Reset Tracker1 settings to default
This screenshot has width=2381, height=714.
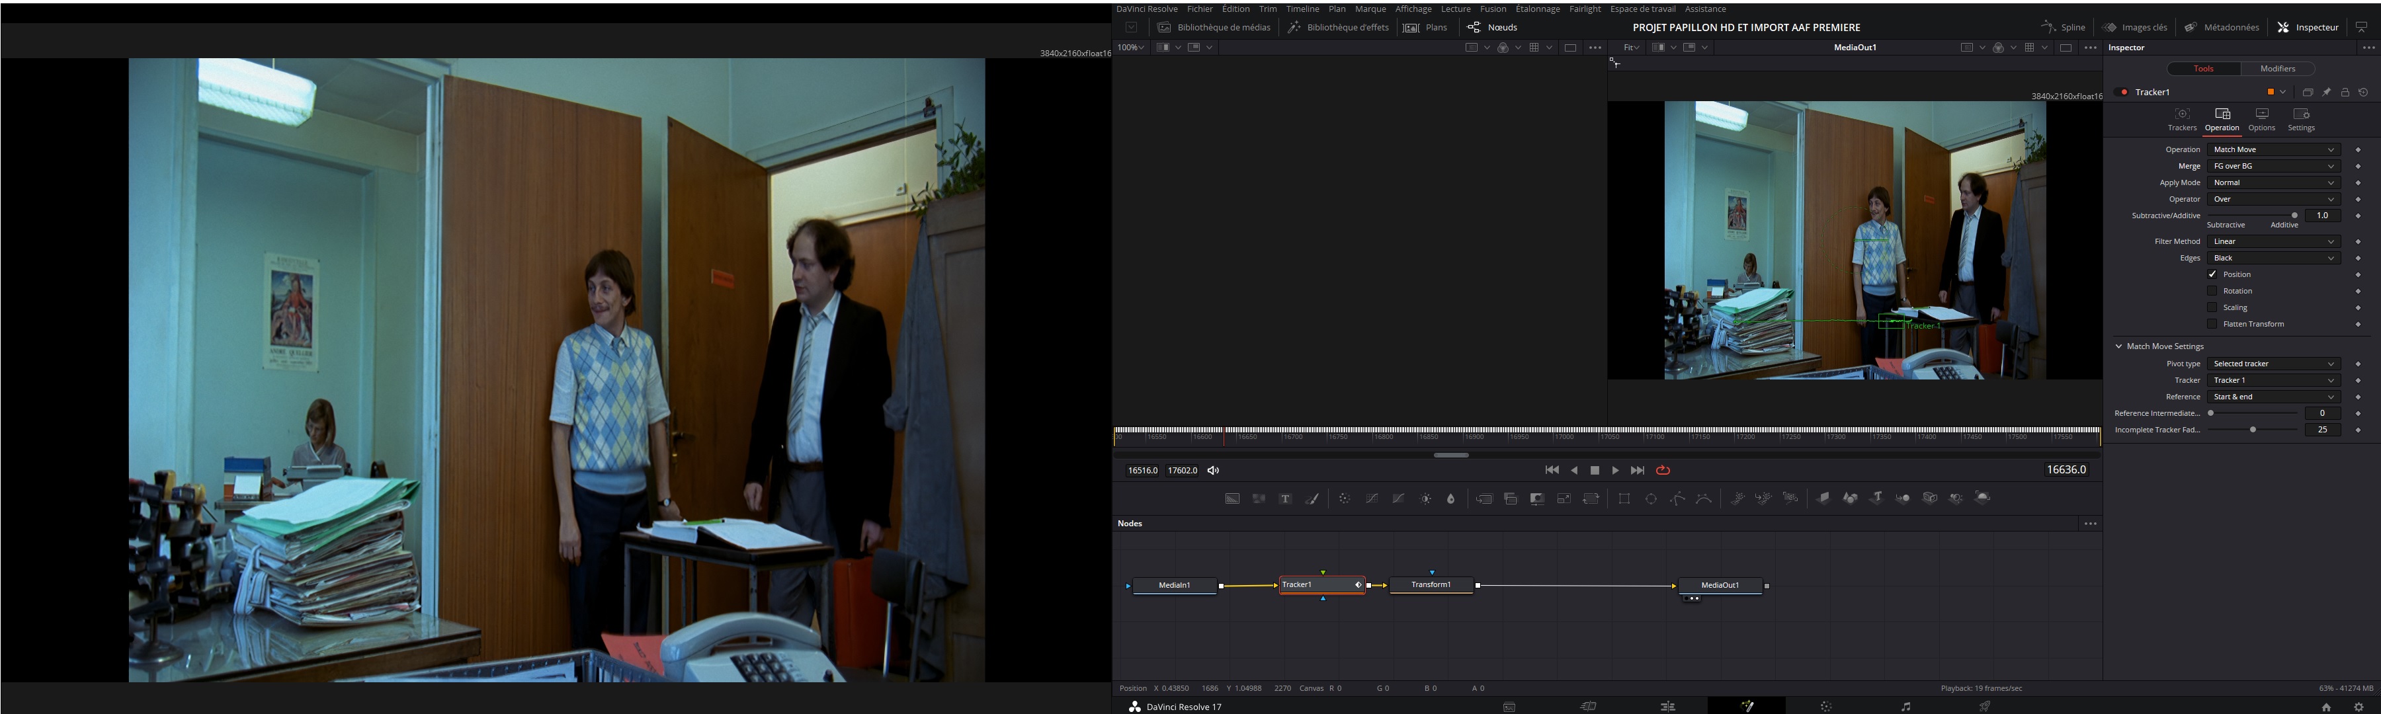click(2363, 93)
